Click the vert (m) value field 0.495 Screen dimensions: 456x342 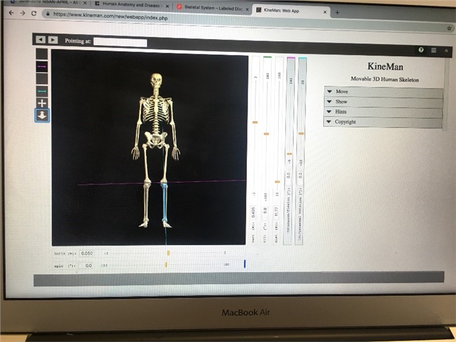tap(253, 212)
